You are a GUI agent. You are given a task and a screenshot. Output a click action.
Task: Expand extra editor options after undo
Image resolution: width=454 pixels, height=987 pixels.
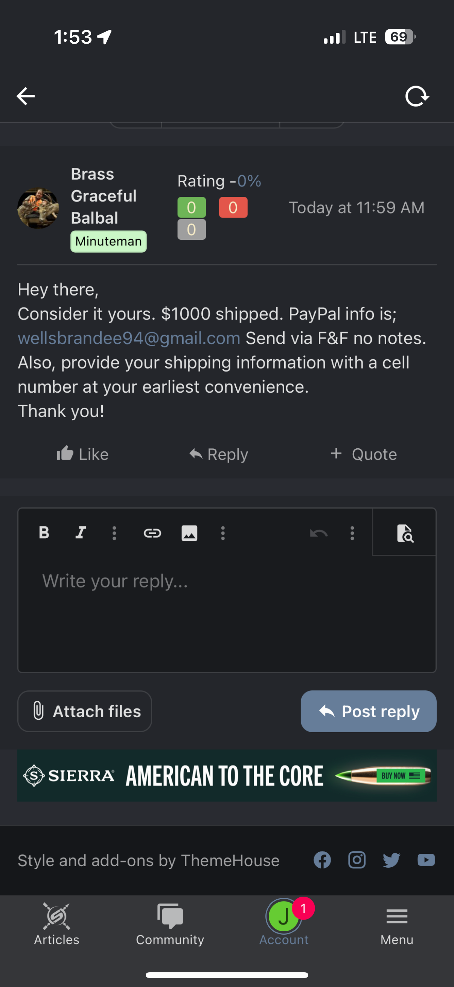(x=352, y=533)
